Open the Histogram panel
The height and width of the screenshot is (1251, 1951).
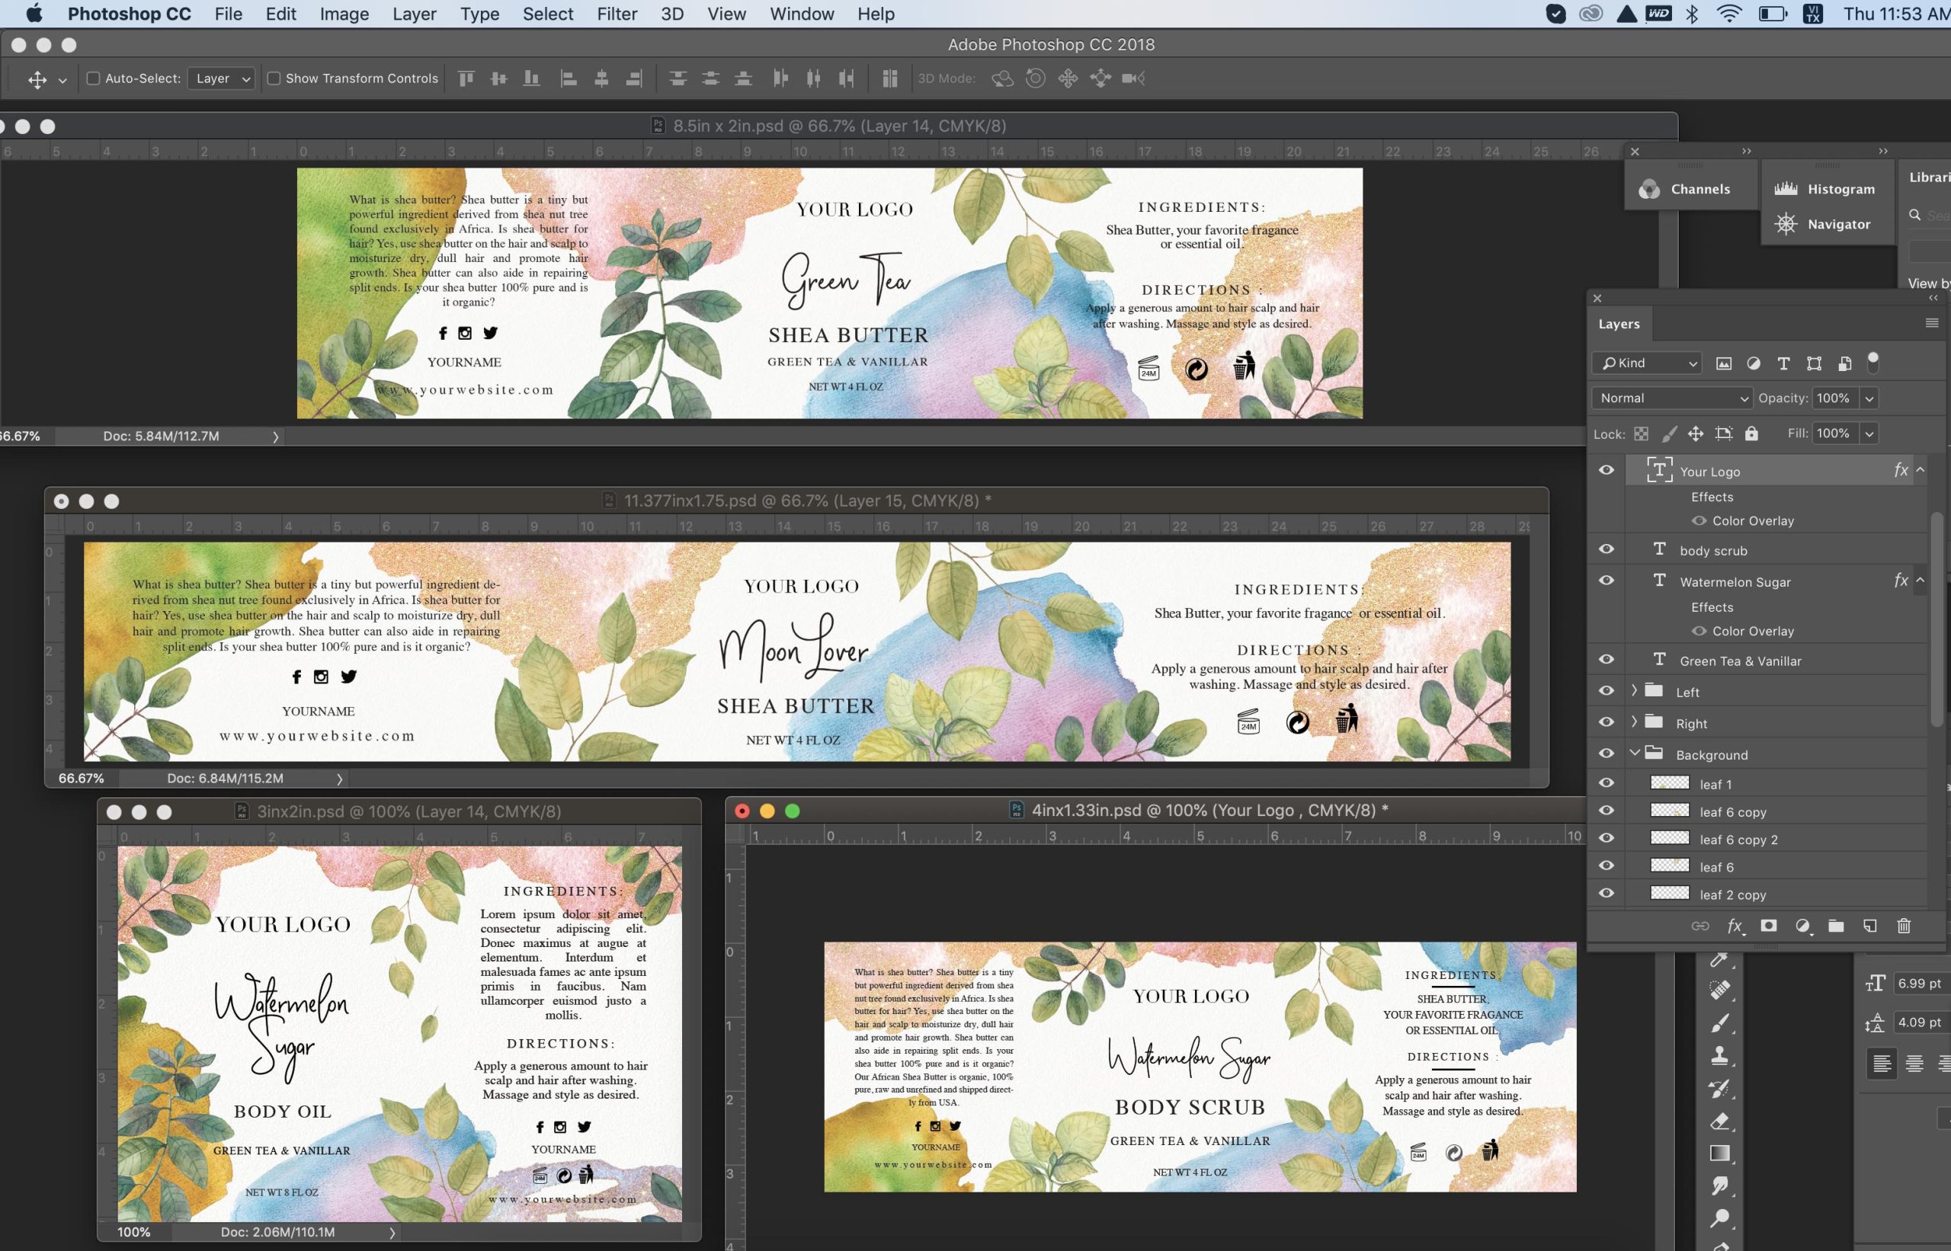pyautogui.click(x=1824, y=189)
